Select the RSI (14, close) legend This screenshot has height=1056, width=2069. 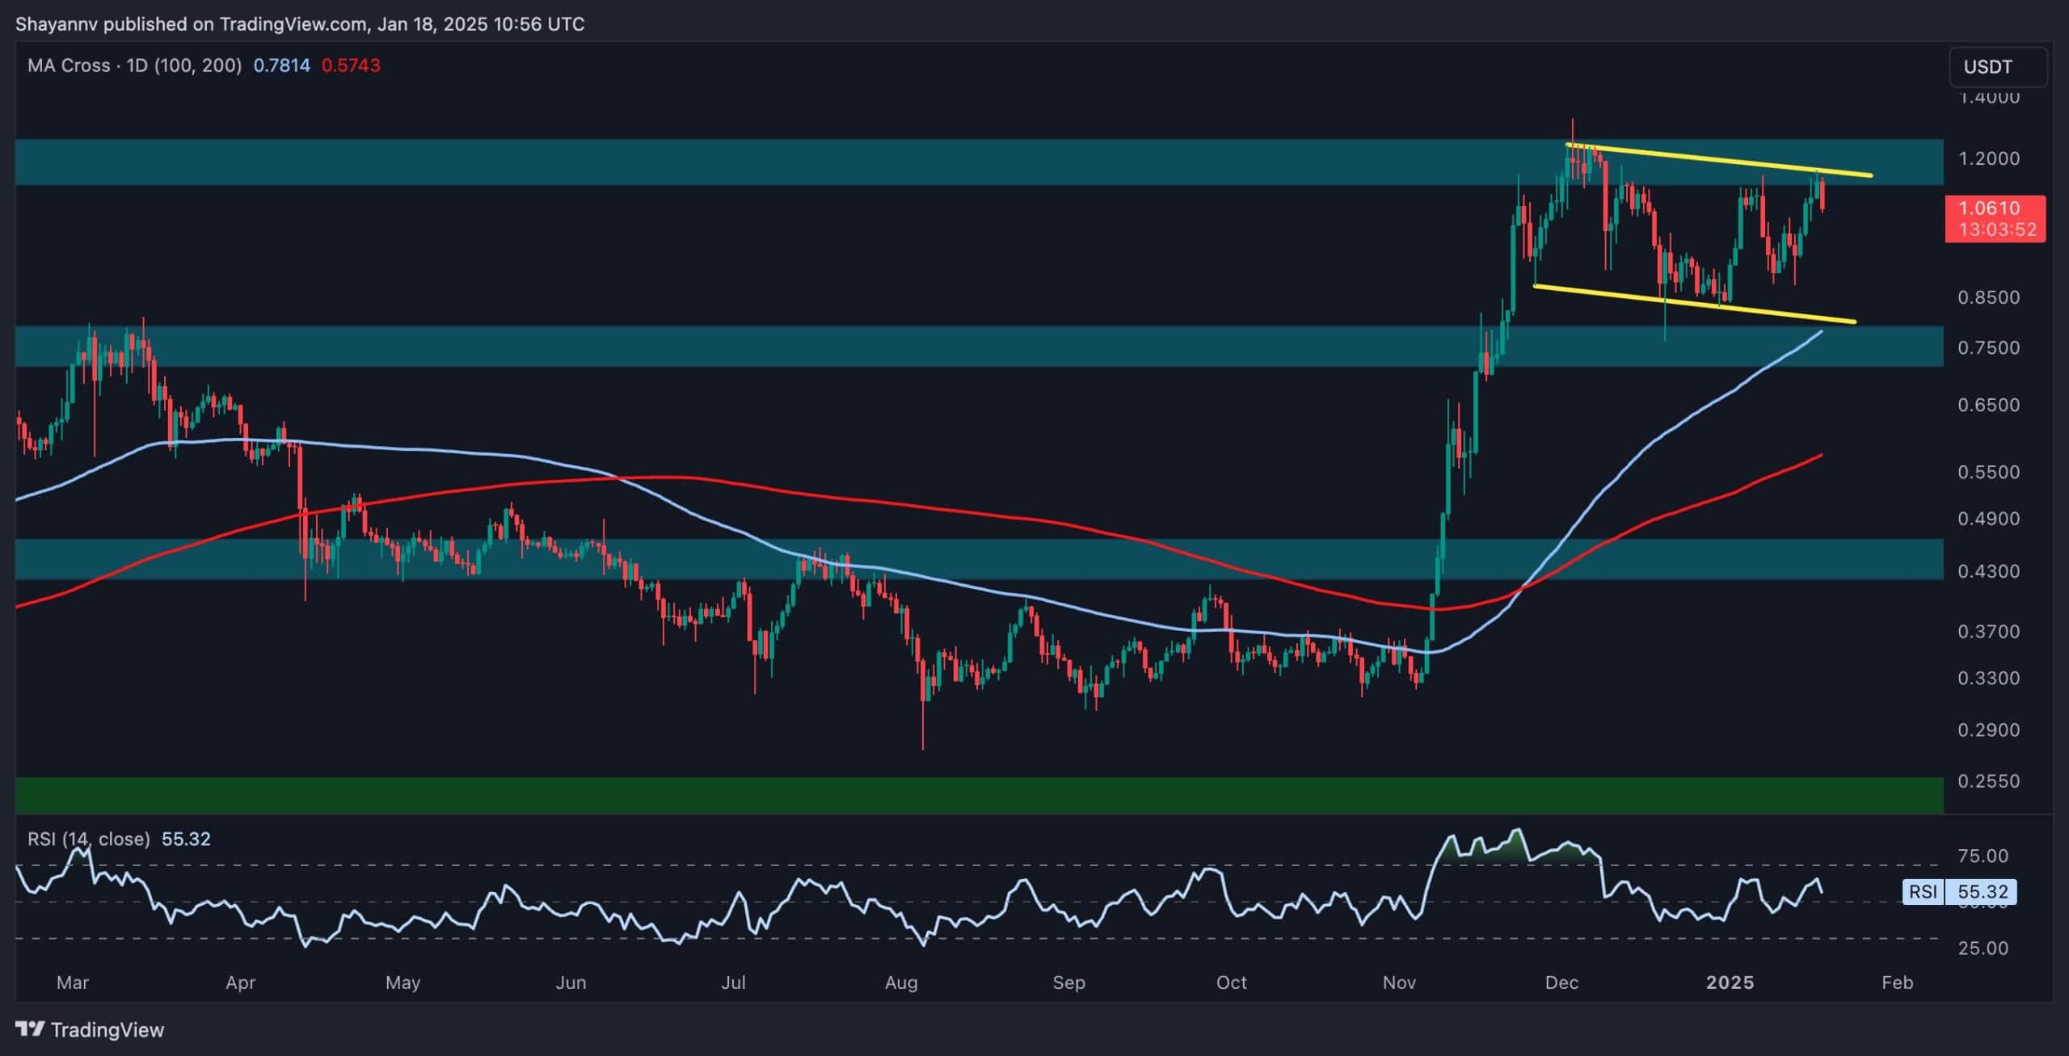(89, 839)
